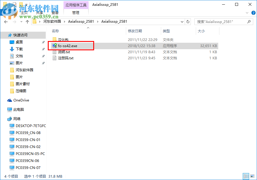
Task: Collapse the ribbon with the chevron
Action: [247, 13]
